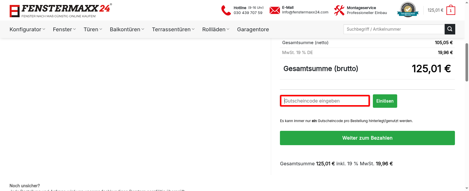Open the Garagentore menu item
The width and height of the screenshot is (469, 191).
point(253,29)
